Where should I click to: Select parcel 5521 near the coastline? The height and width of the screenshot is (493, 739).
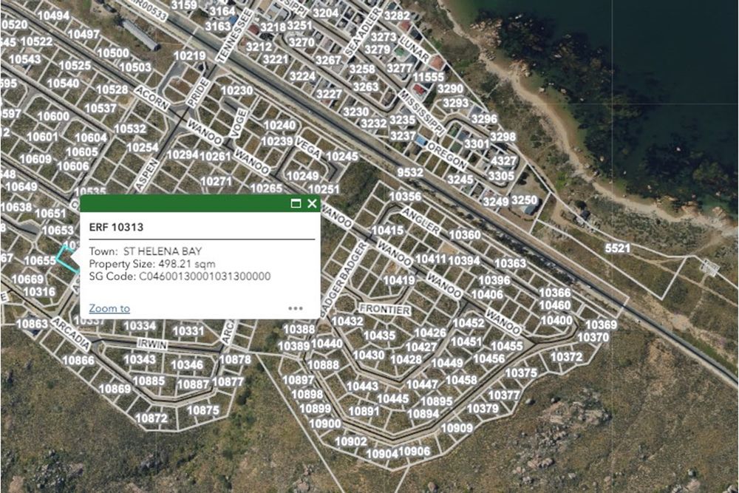617,248
